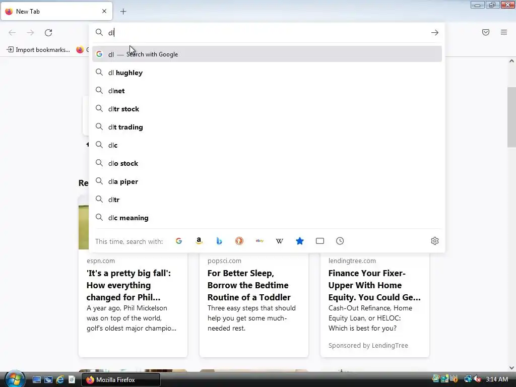
Task: Click the Firefox bookmark icon in bookmarks toolbar
Action: tap(80, 50)
